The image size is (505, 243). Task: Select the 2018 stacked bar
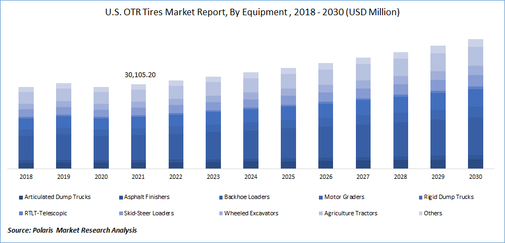26,128
